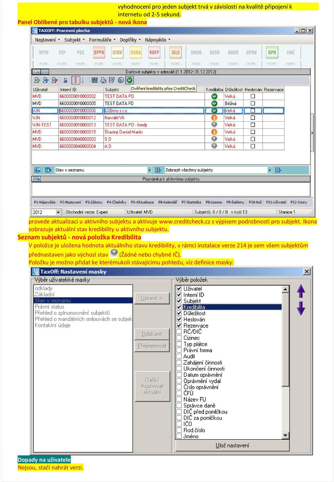Toggle Heslován checkbox for TEST DATA FO row
334x482 pixels.
253,103
